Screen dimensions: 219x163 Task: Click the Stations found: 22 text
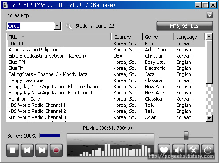click(x=95, y=26)
